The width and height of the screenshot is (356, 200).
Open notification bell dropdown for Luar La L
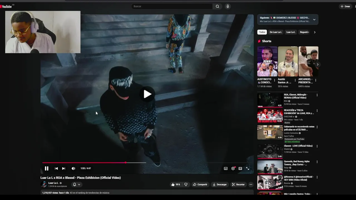tap(76, 184)
